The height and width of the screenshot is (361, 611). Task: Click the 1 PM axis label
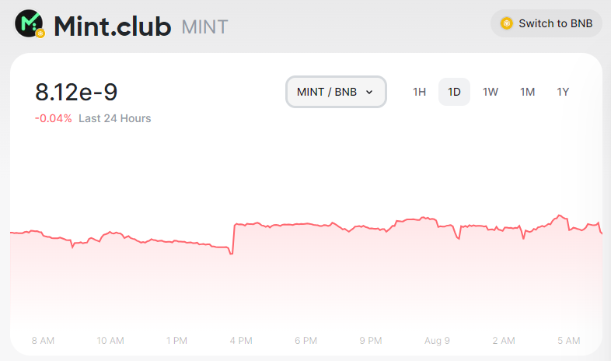pyautogui.click(x=176, y=341)
